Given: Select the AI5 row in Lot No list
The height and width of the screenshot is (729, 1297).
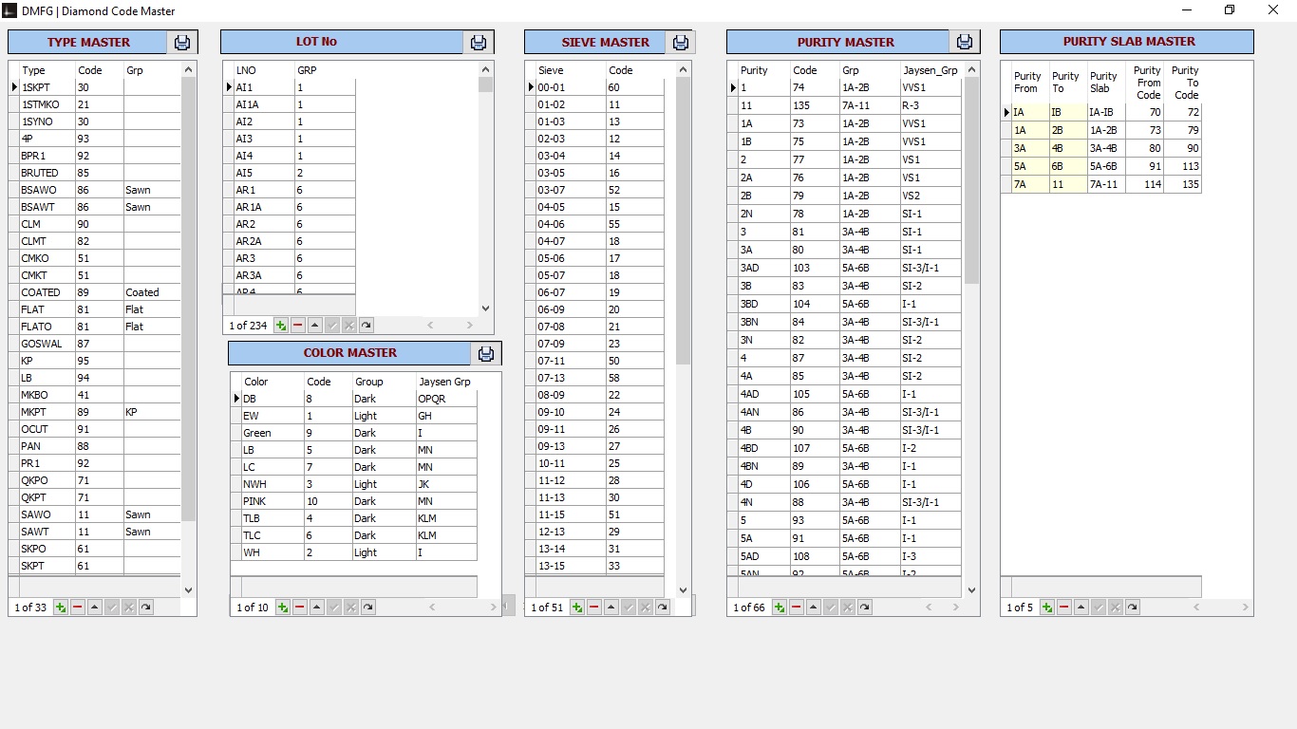Looking at the screenshot, I should tap(290, 173).
